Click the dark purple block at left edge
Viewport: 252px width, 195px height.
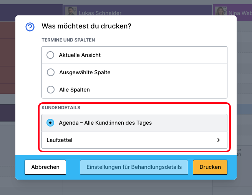click(x=8, y=112)
